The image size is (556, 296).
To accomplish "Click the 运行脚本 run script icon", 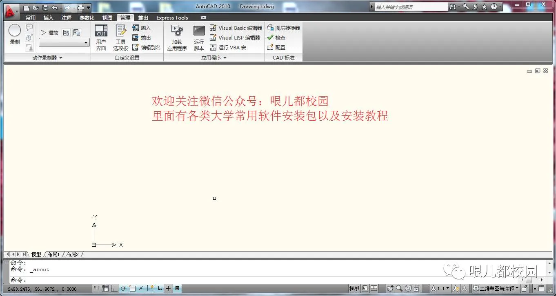I will coord(199,38).
